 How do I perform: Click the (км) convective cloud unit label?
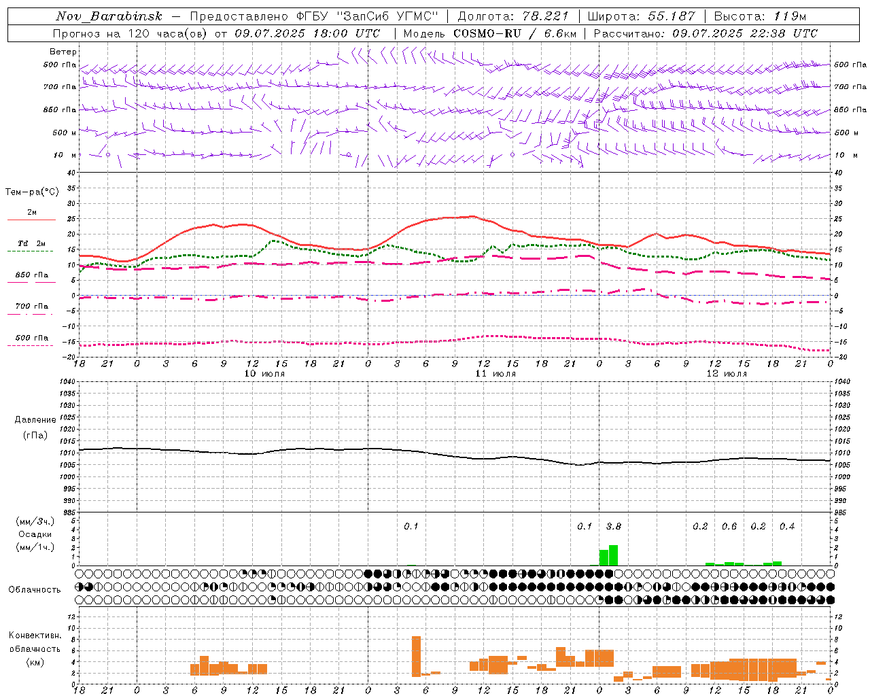(35, 662)
